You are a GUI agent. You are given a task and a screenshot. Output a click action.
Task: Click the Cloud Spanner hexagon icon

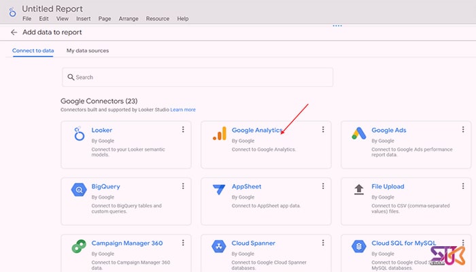tap(219, 246)
